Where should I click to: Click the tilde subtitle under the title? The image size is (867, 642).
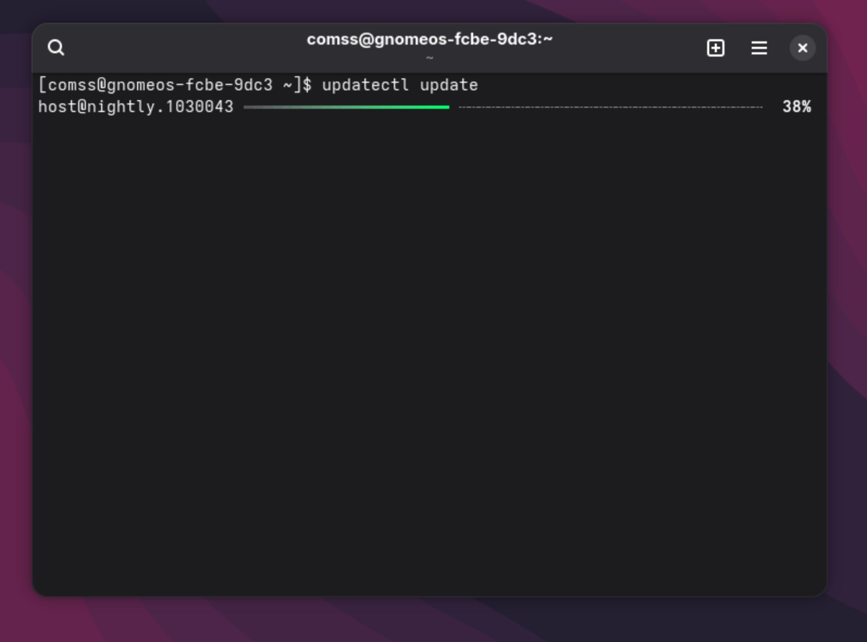pos(429,58)
